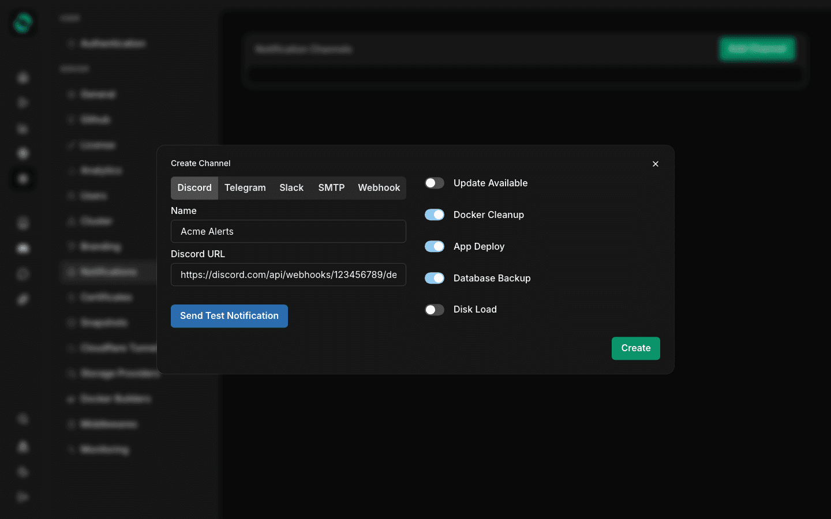This screenshot has height=519, width=831.
Task: Click the Docker Cleanup label
Action: click(489, 215)
